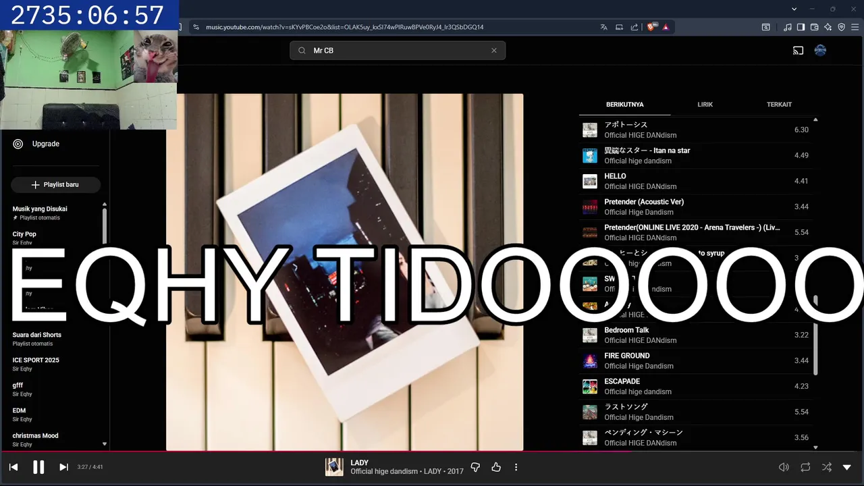Open the three-dot song options menu
This screenshot has height=486, width=864.
point(516,467)
